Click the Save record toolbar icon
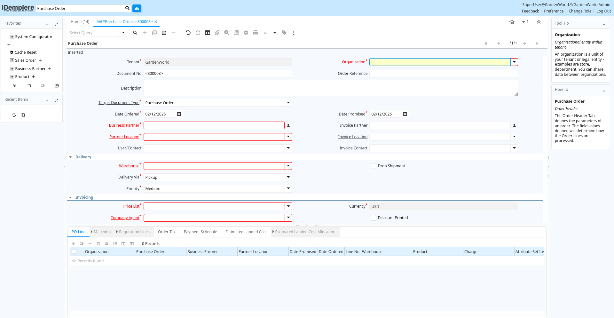The width and height of the screenshot is (614, 318). pyautogui.click(x=164, y=33)
